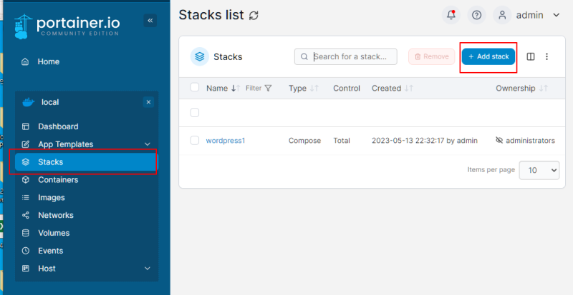The width and height of the screenshot is (573, 295).
Task: Open the wordpress1 stack link
Action: coord(226,141)
